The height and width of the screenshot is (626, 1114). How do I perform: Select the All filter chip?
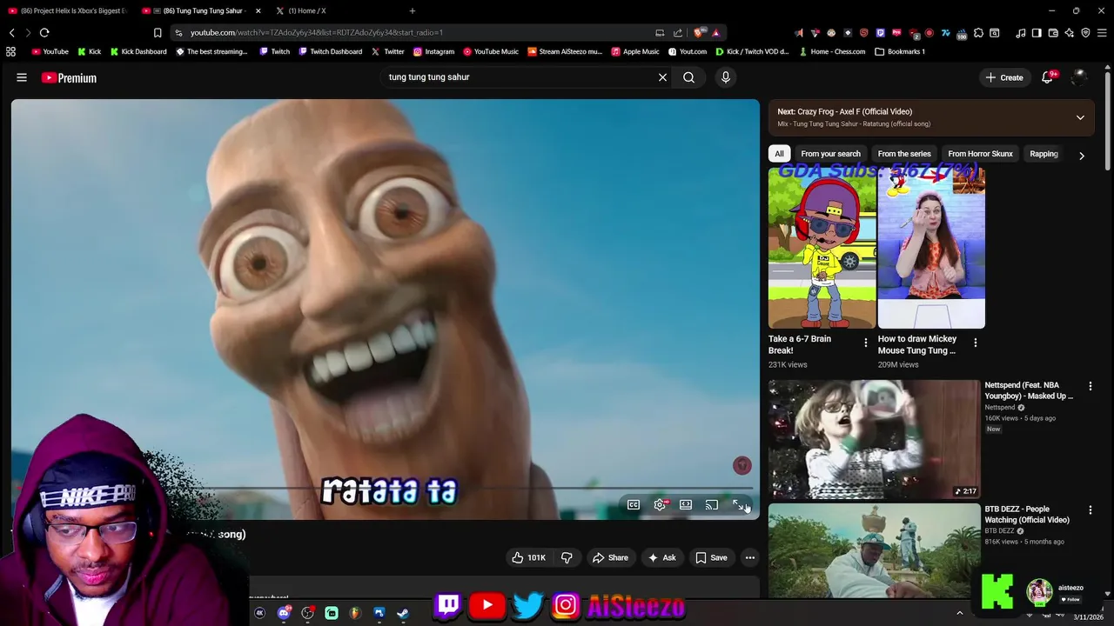(x=779, y=154)
